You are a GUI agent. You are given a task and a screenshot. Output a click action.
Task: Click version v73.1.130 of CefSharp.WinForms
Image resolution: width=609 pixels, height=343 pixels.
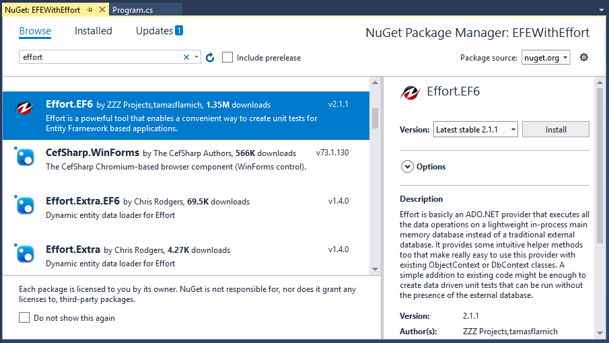pyautogui.click(x=332, y=153)
